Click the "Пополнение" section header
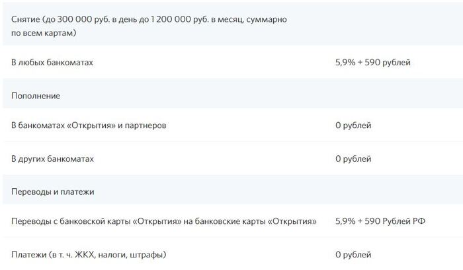 pos(36,96)
